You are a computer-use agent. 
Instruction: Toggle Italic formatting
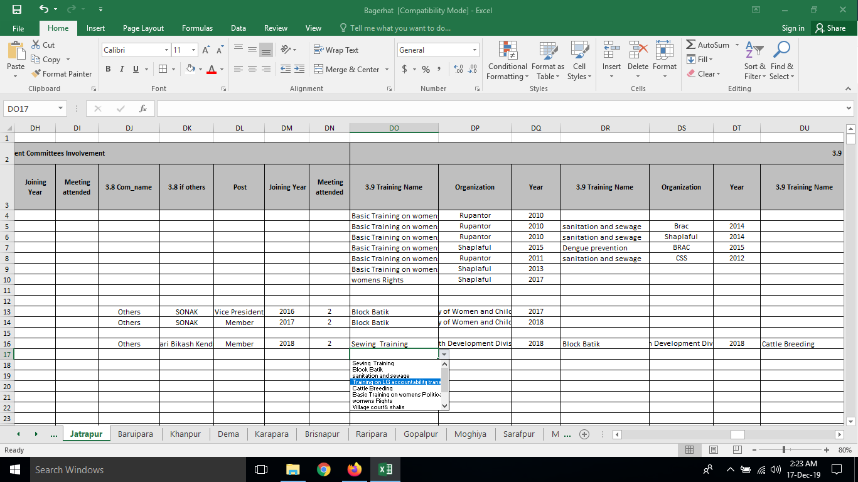click(122, 70)
